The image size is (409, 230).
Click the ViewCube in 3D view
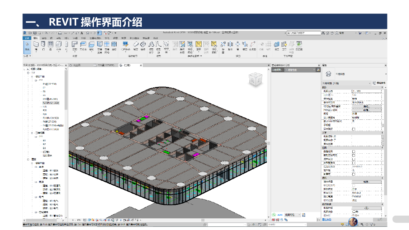(x=254, y=79)
